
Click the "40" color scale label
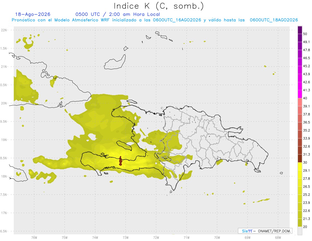coord(305,98)
